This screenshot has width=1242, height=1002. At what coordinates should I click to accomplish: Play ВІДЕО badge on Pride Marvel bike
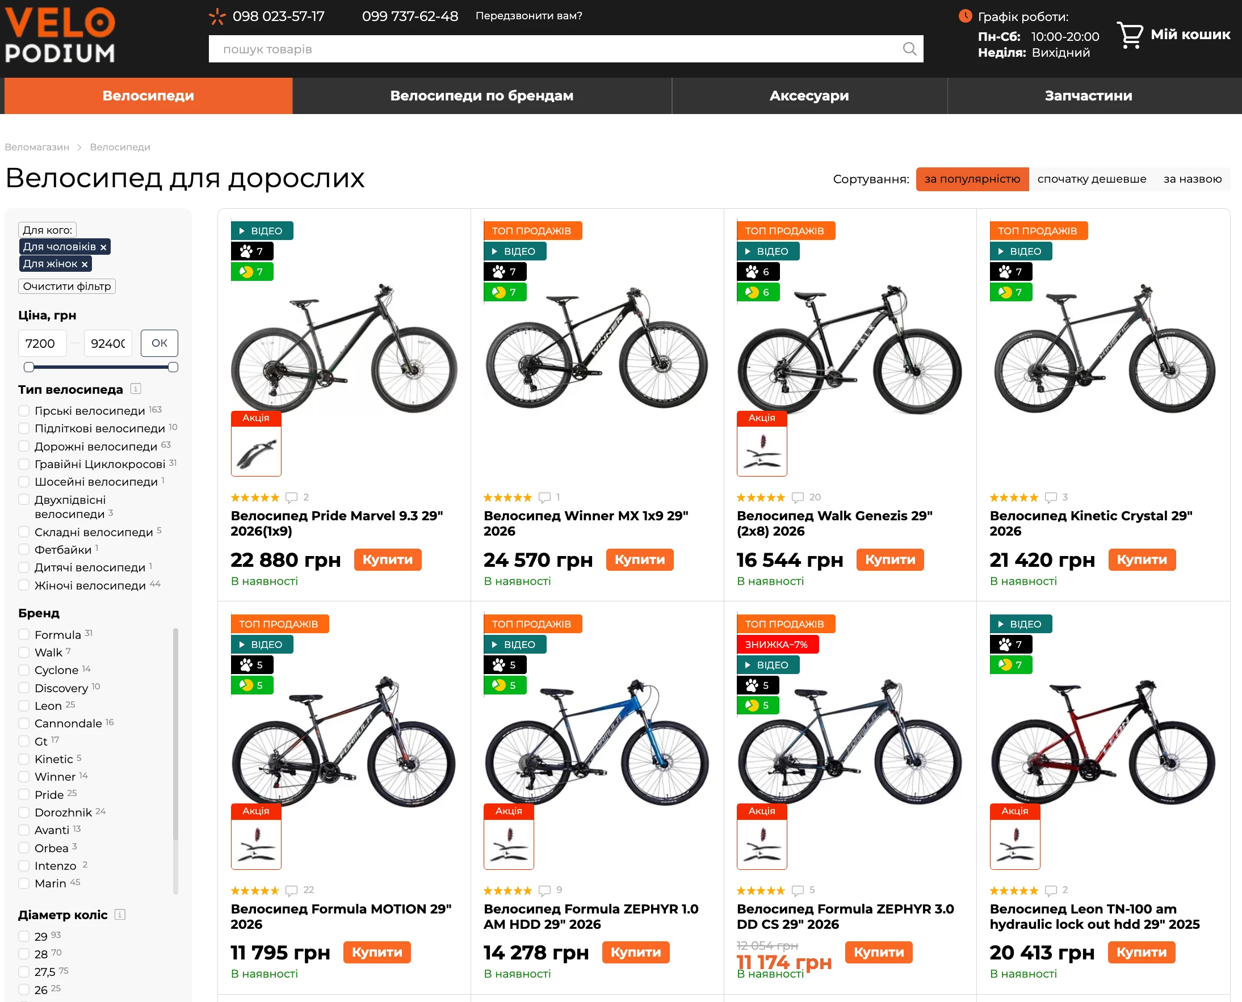point(262,230)
